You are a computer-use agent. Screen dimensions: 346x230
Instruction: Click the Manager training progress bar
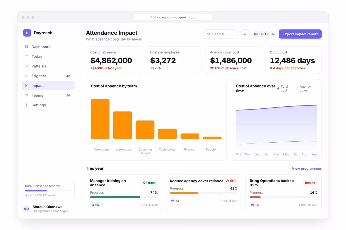[124, 197]
